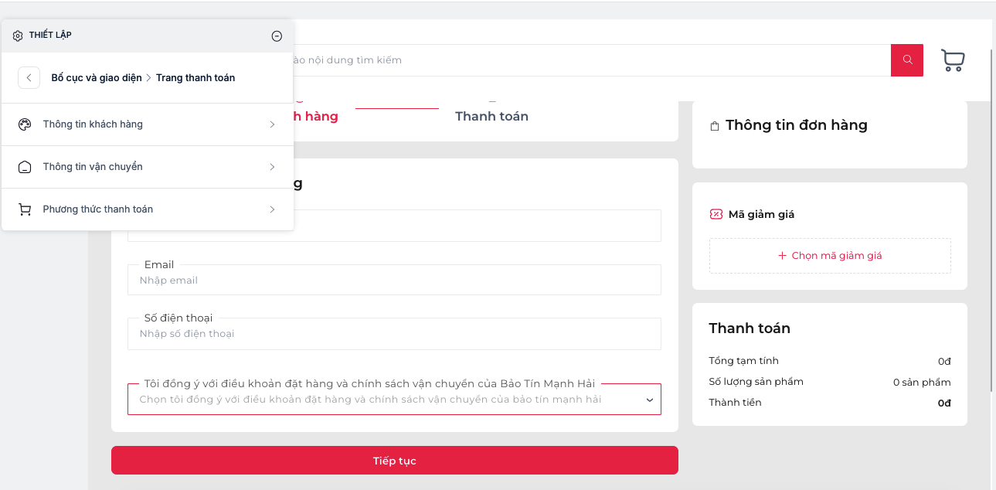The height and width of the screenshot is (490, 996).
Task: Open the shopping cart icon in header
Action: (953, 60)
